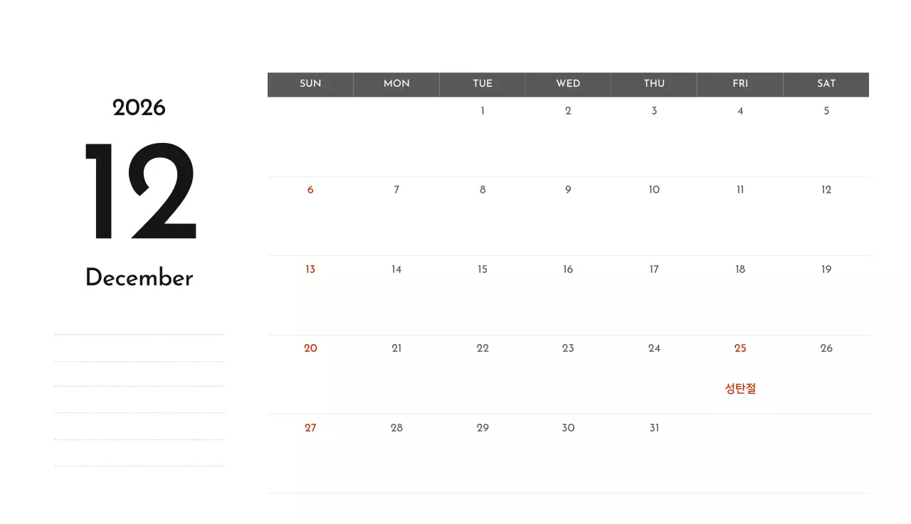
Task: Select the December month title
Action: (139, 278)
